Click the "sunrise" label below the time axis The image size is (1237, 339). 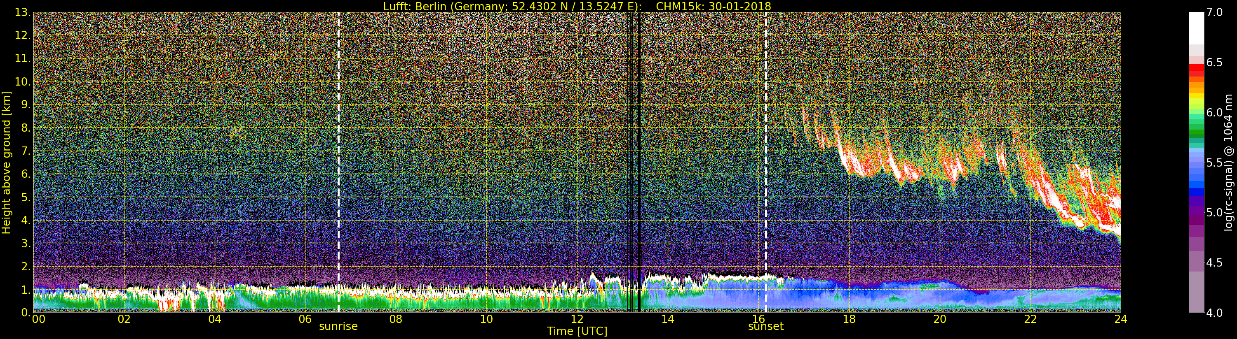(x=338, y=327)
